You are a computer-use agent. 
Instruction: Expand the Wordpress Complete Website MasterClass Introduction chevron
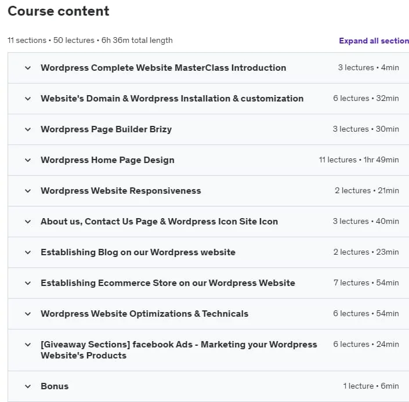tap(28, 68)
